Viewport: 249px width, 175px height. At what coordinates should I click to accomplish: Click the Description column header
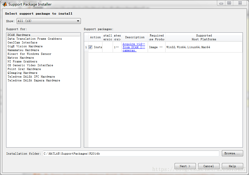pos(135,37)
